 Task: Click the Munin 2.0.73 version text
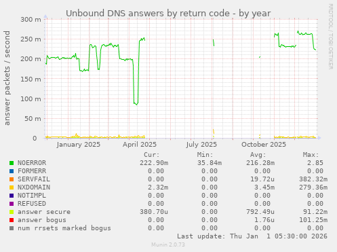(x=168, y=245)
